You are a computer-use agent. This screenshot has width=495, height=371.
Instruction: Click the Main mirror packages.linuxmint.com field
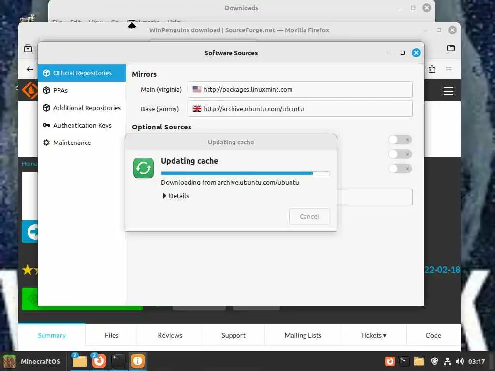(x=300, y=89)
